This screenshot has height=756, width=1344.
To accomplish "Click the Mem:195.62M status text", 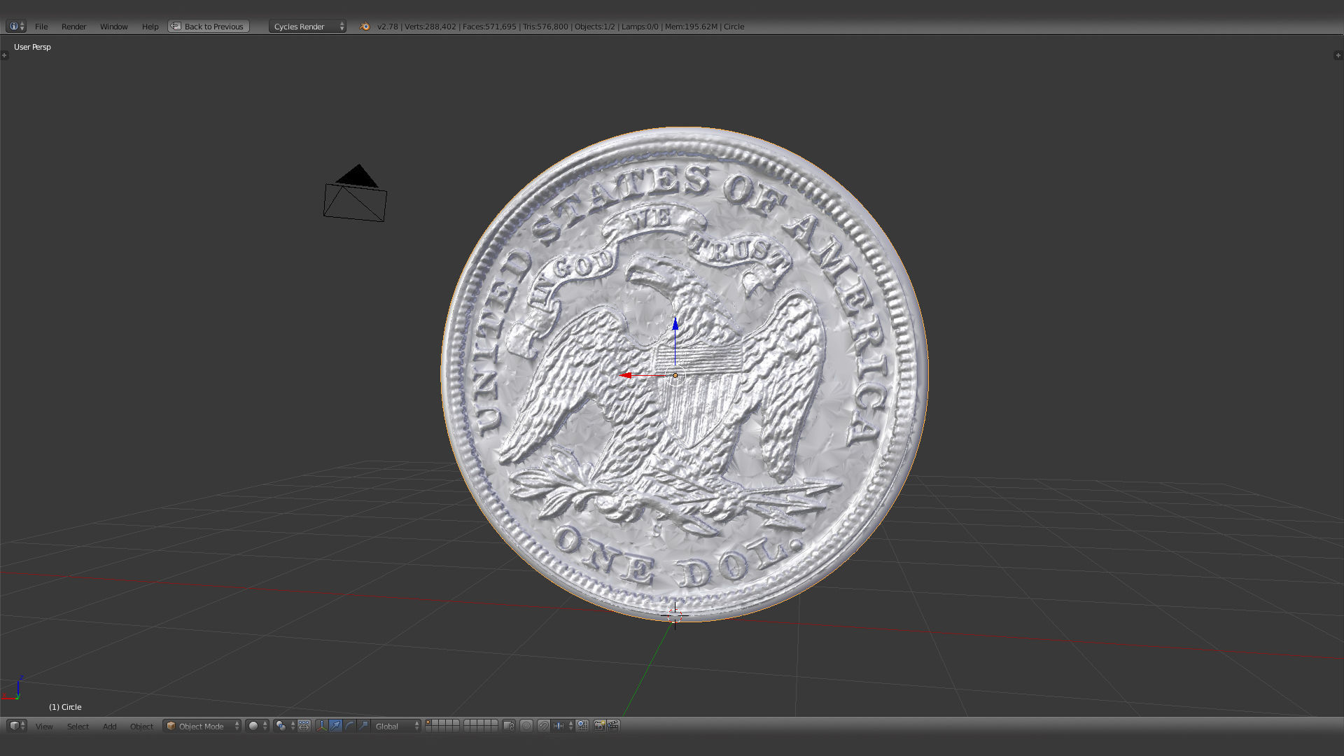I will coord(691,27).
